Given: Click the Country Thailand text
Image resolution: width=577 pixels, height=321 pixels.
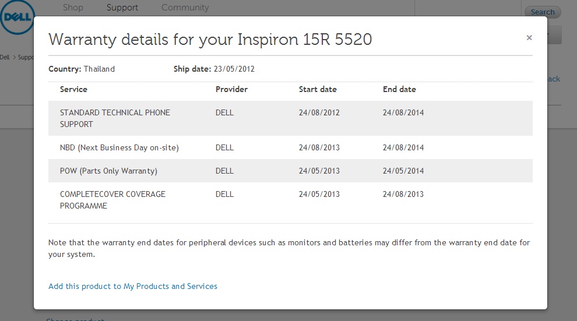Looking at the screenshot, I should 82,69.
